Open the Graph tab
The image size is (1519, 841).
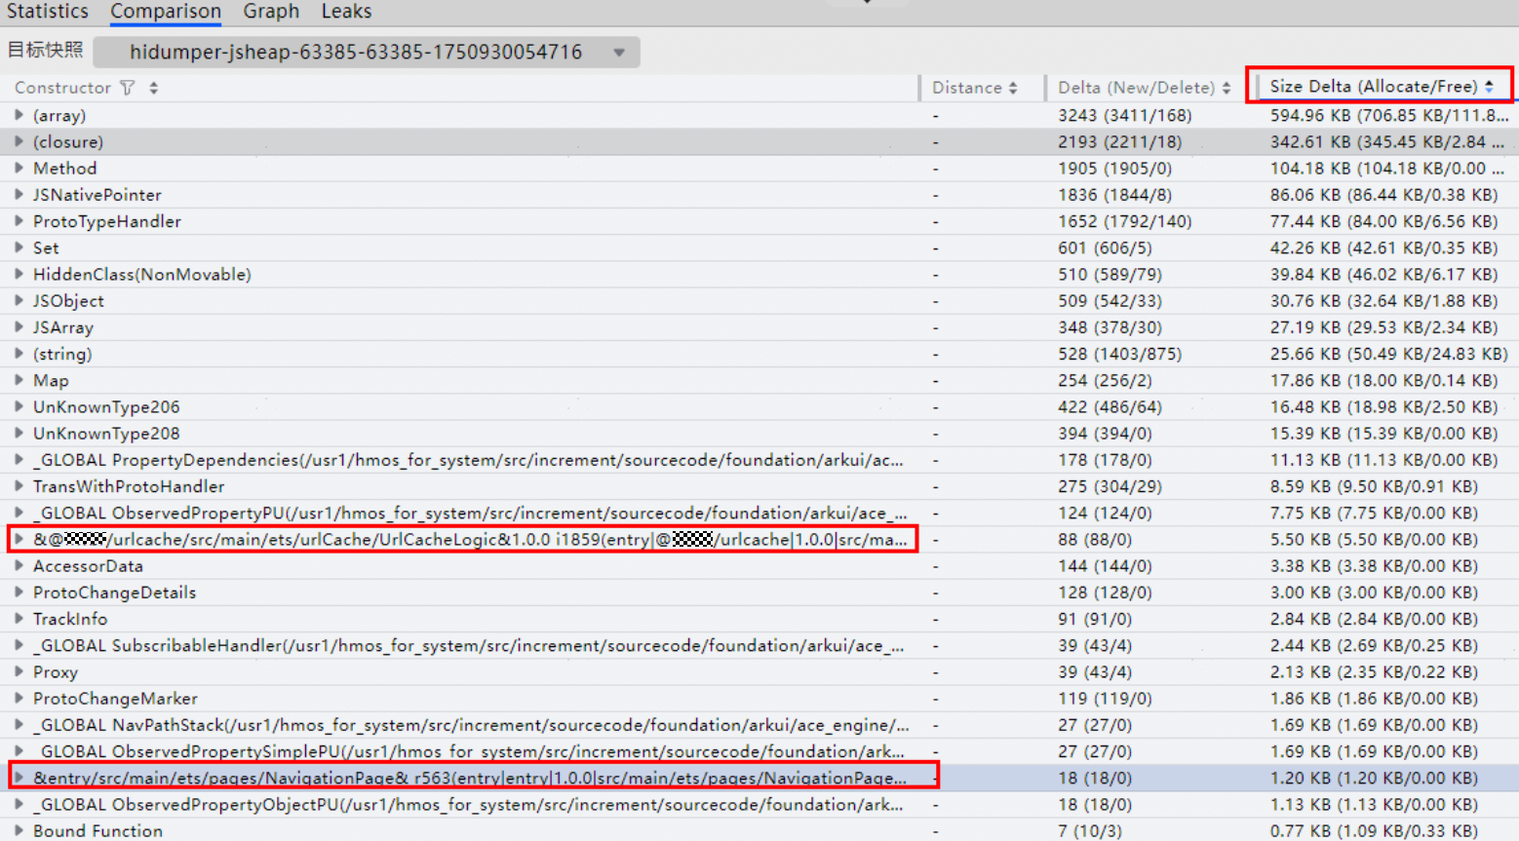(271, 12)
